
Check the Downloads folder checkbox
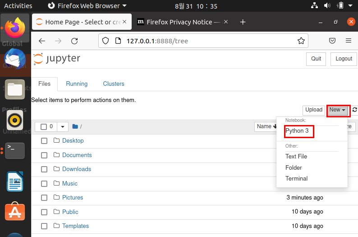(44, 169)
